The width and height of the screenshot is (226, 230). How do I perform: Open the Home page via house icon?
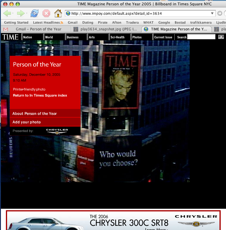(x=58, y=13)
